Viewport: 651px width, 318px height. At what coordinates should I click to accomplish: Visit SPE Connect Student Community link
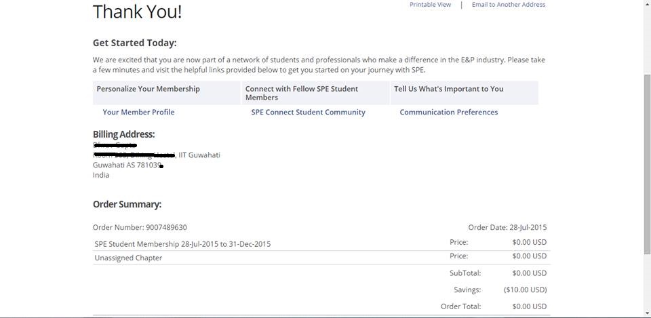[x=308, y=113]
